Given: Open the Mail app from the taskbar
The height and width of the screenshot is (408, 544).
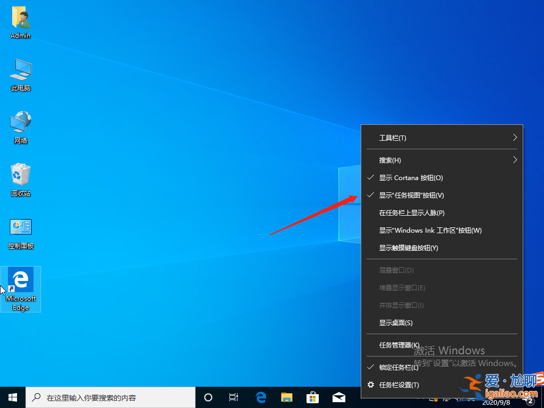Looking at the screenshot, I should (x=338, y=397).
